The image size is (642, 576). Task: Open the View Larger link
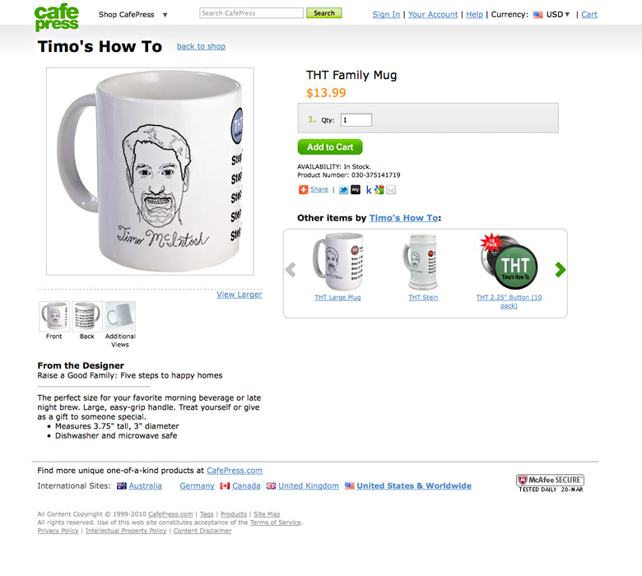coord(240,295)
